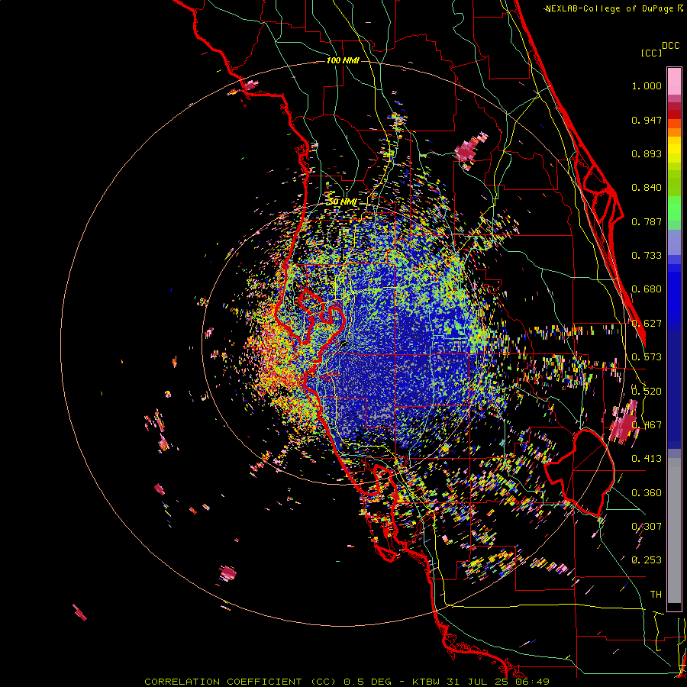Select the 0.413 scale value

pos(647,459)
